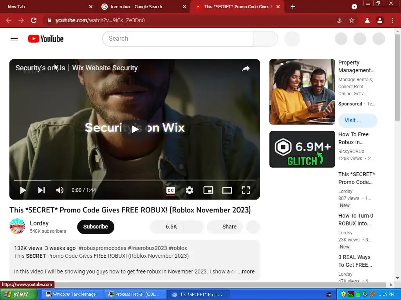Close the free robux Google Search tab
The height and width of the screenshot is (300, 401).
click(x=184, y=7)
